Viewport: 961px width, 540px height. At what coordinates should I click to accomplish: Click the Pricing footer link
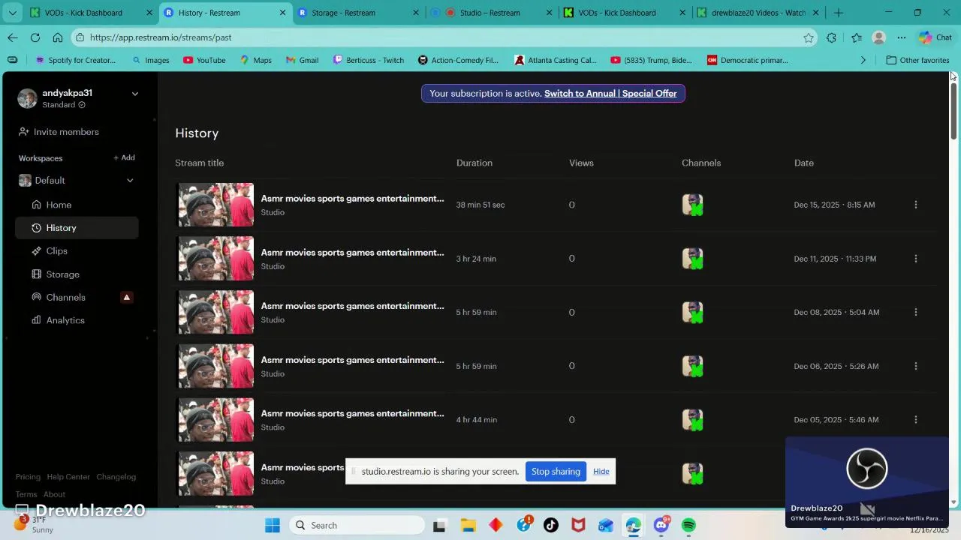pos(28,477)
